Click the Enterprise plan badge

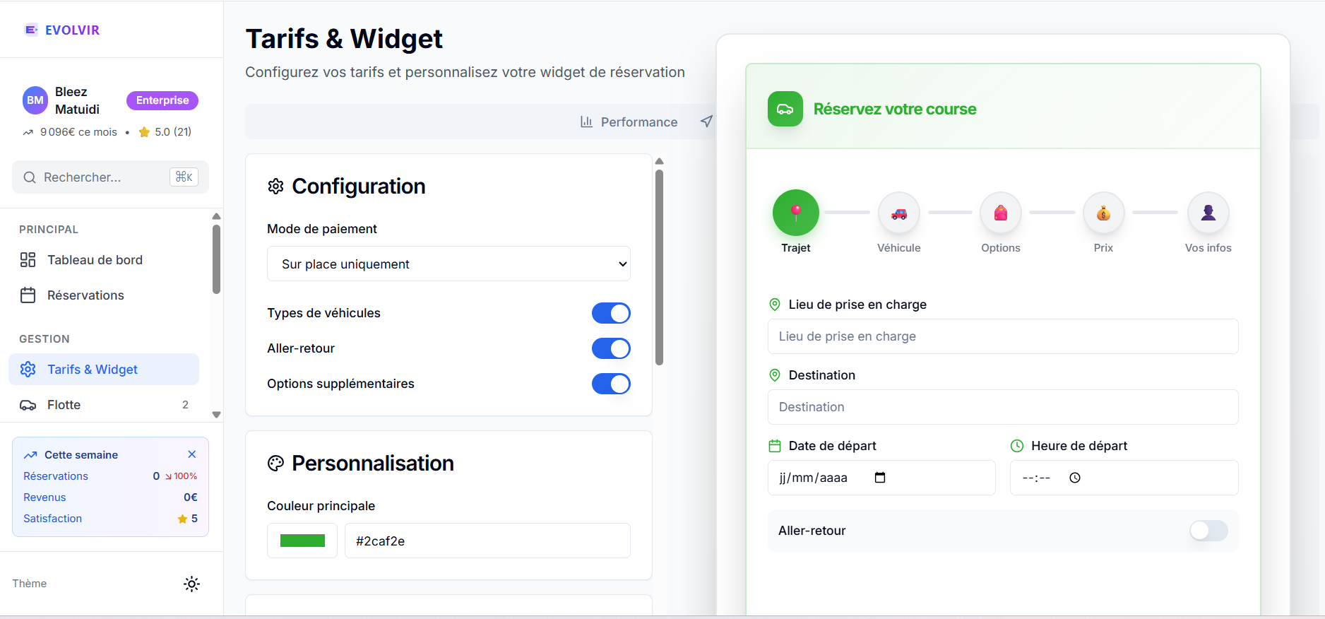tap(162, 100)
